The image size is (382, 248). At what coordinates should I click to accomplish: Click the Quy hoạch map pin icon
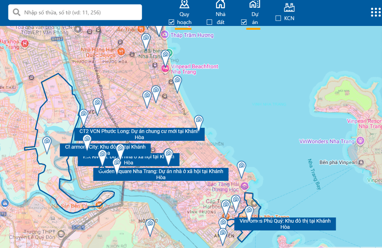coord(185,5)
